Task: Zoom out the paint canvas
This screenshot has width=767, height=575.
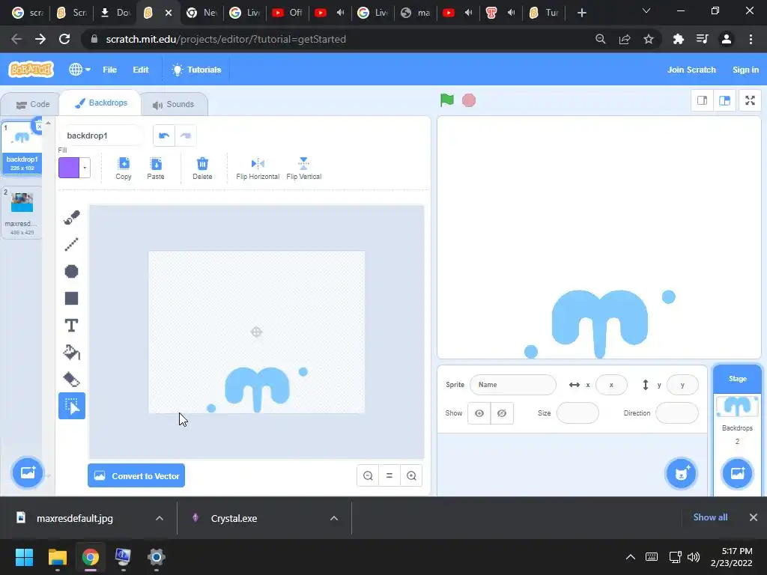Action: 368,475
